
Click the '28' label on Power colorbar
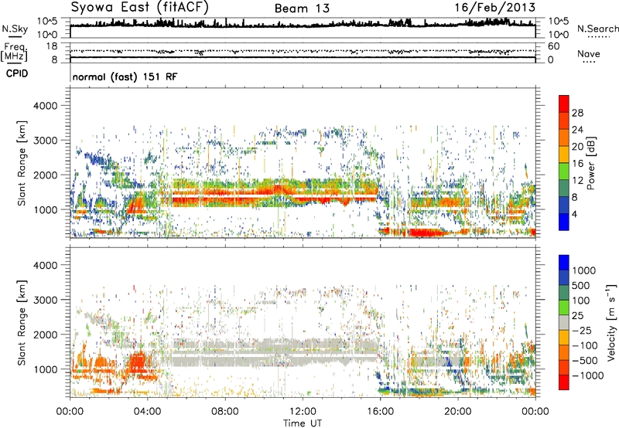click(577, 113)
